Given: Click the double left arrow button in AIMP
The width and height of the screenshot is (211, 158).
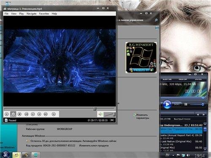Looking at the screenshot, I should pyautogui.click(x=198, y=115).
